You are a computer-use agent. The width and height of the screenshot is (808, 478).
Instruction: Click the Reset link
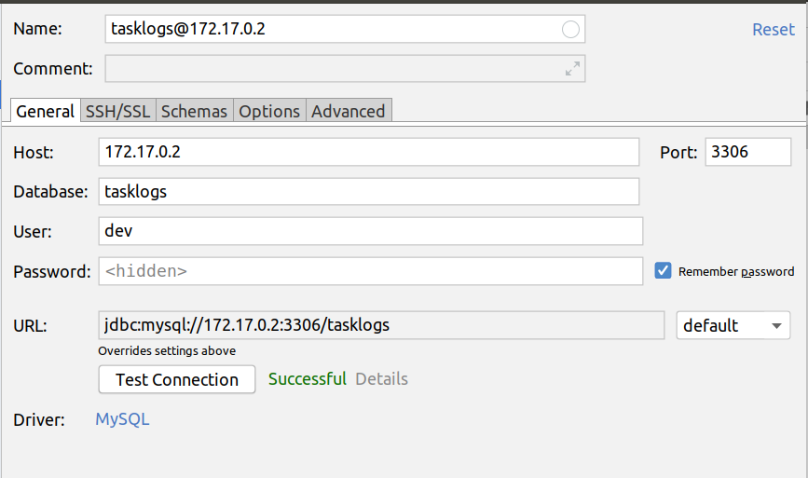773,30
